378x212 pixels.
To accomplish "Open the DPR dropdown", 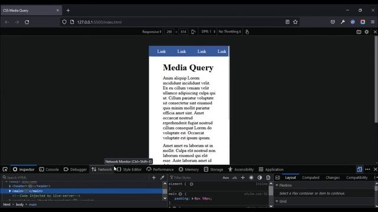I will click(x=208, y=32).
